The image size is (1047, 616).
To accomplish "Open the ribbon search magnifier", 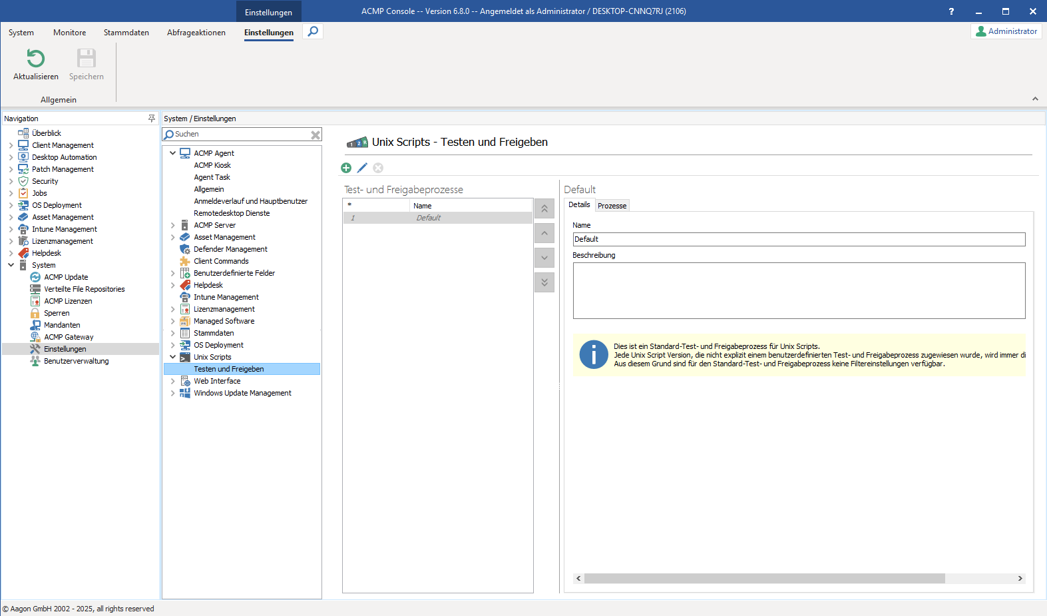I will coord(313,31).
